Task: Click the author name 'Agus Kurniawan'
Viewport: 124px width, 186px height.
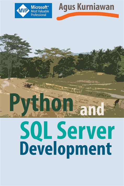Action: 86,7
